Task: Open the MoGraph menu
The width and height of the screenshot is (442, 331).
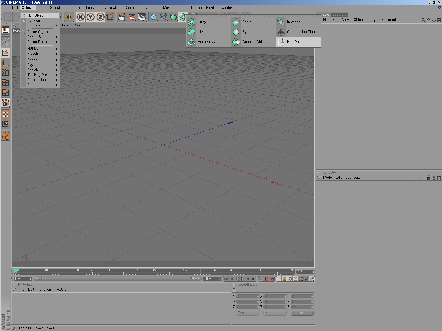Action: pyautogui.click(x=170, y=8)
